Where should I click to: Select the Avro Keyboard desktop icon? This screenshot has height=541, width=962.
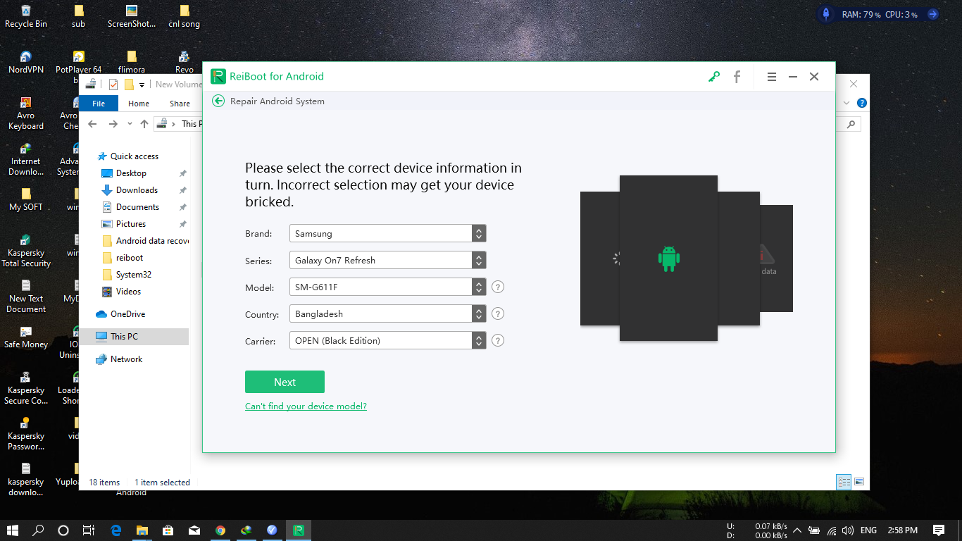26,113
